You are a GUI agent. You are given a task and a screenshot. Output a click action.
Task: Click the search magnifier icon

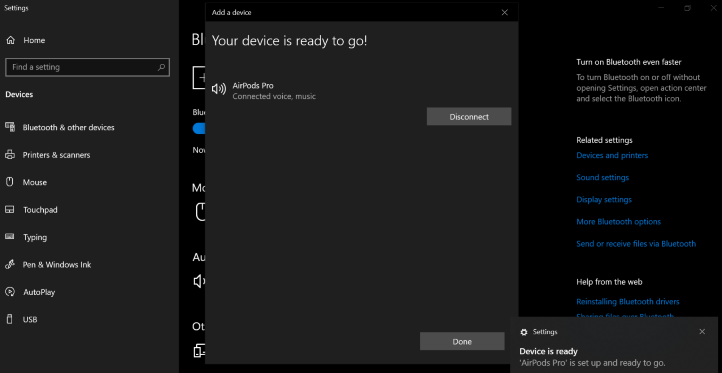click(161, 67)
